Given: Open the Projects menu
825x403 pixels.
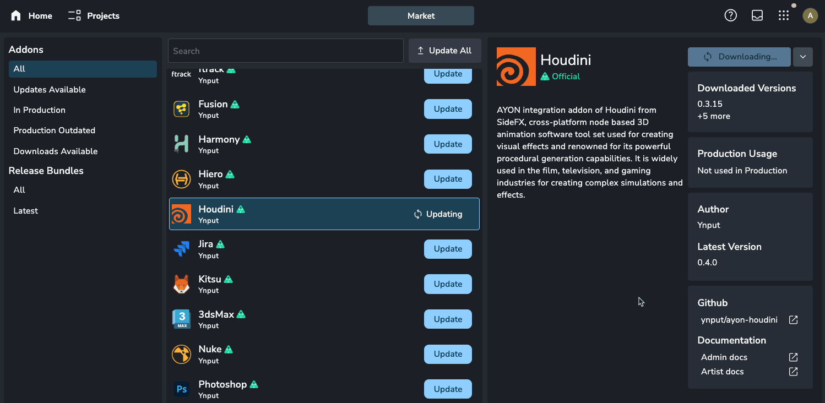Looking at the screenshot, I should point(94,15).
